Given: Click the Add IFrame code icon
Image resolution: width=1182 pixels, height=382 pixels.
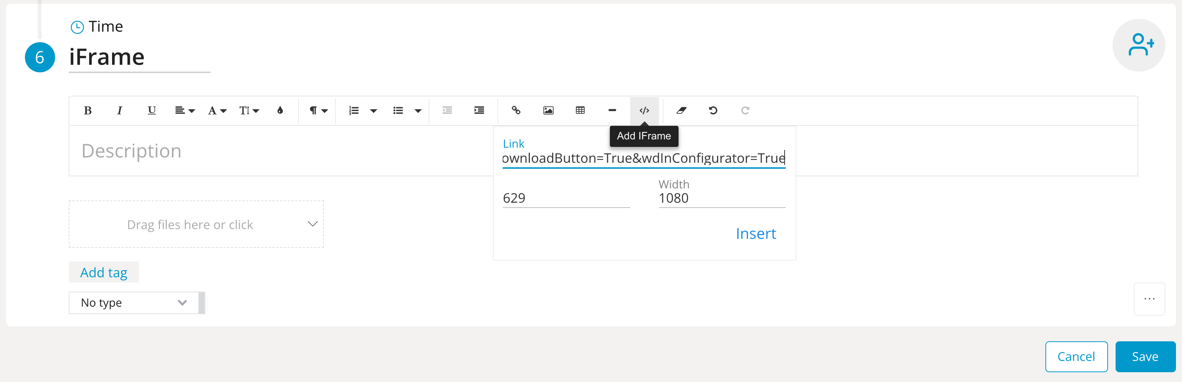Looking at the screenshot, I should tap(644, 110).
